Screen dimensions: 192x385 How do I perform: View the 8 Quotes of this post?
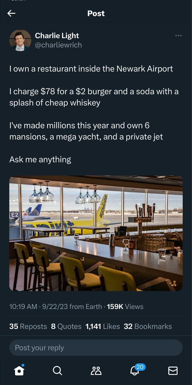point(68,326)
